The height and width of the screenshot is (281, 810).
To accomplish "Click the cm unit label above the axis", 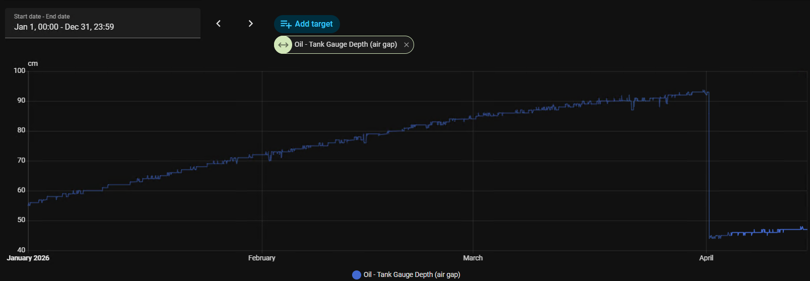I will pos(33,63).
